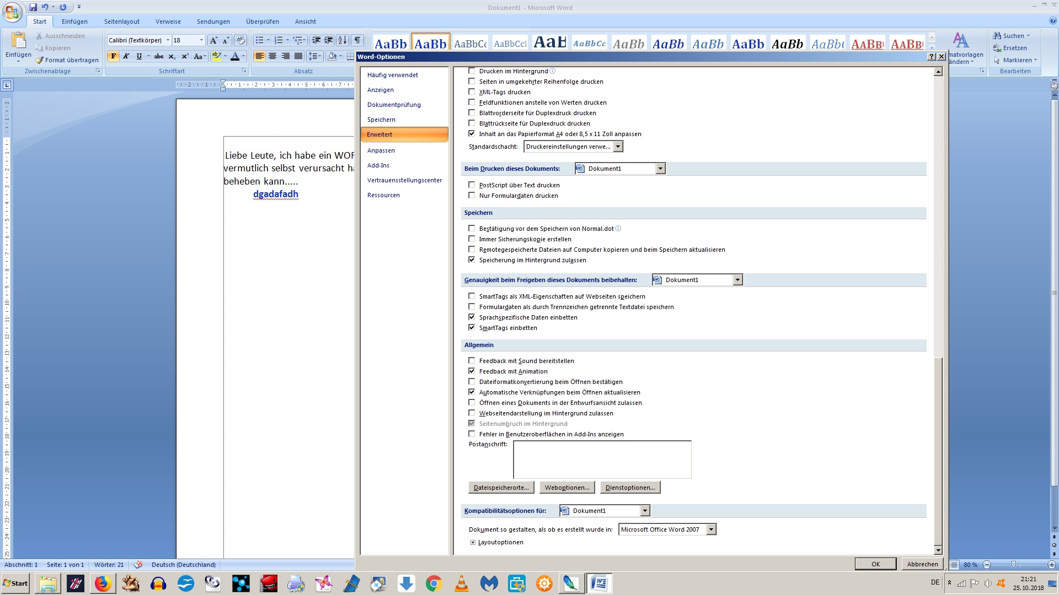The image size is (1059, 595).
Task: Open the Vertrauensstellungscenter category
Action: [x=404, y=180]
